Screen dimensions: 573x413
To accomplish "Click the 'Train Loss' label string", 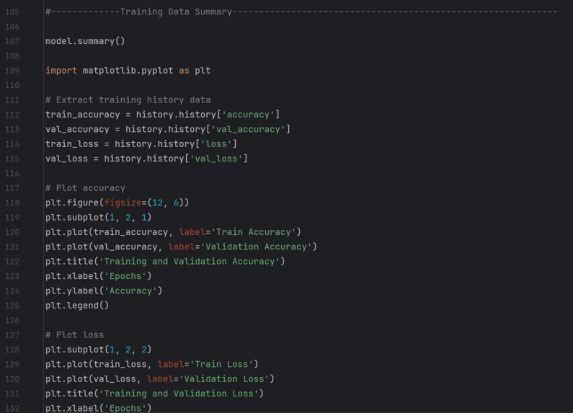I will [x=221, y=365].
